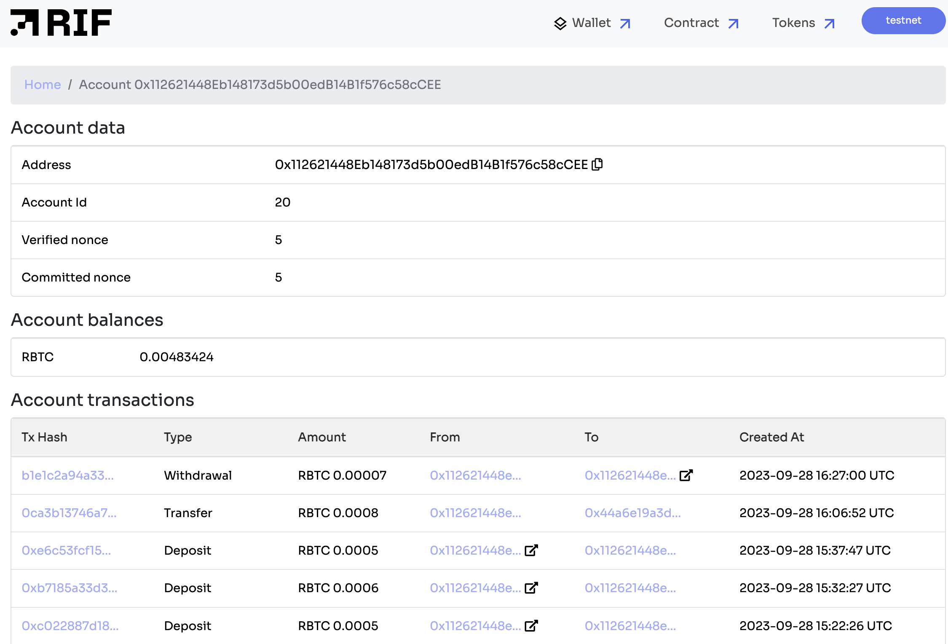Click the arrow icon next to Contract

734,24
